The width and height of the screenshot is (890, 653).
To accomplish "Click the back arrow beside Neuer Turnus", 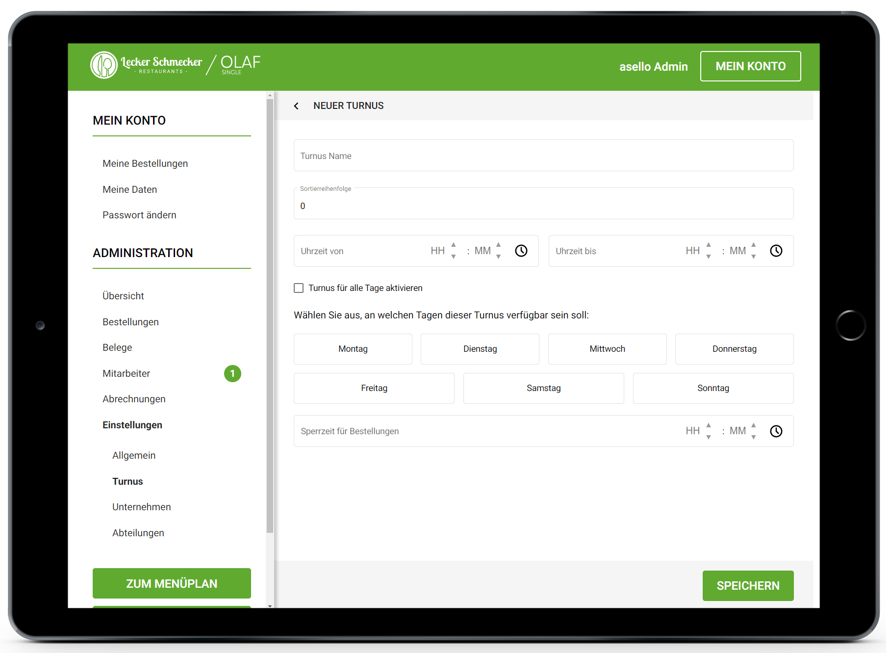I will (296, 106).
